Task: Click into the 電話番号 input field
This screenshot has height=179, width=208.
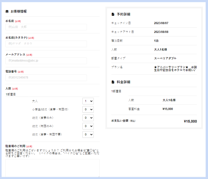Action: [46, 78]
